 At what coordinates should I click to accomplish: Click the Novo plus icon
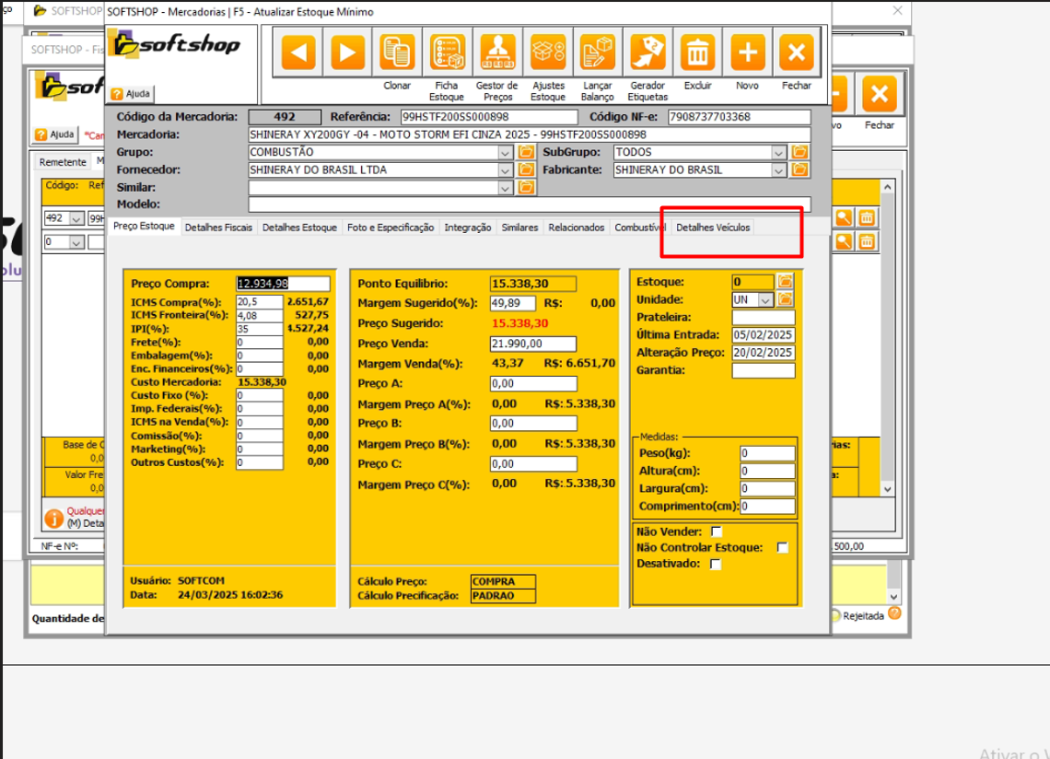[748, 52]
